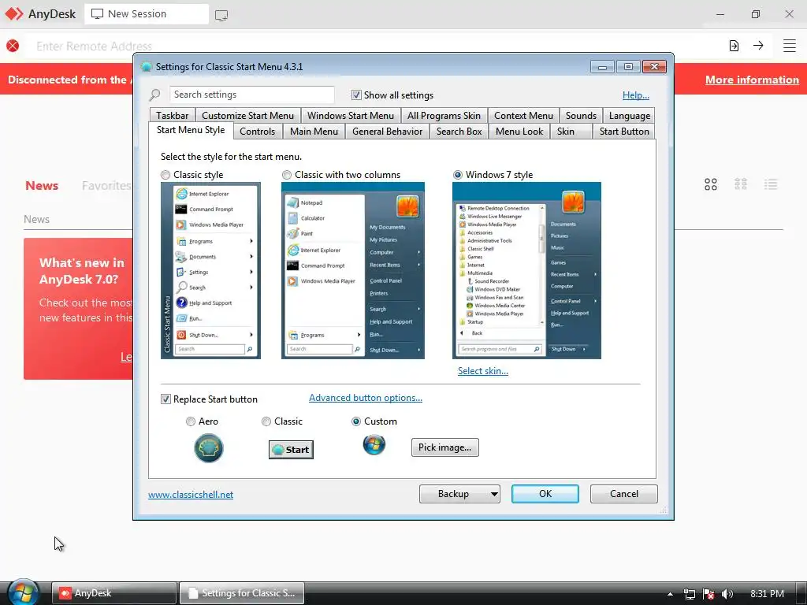
Task: Toggle the Replace Start button checkbox
Action: 165,399
